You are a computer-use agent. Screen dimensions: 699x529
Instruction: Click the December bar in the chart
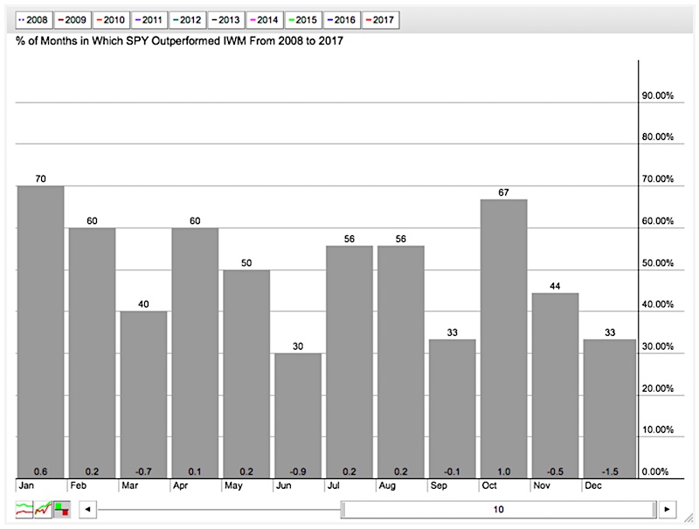(610, 408)
